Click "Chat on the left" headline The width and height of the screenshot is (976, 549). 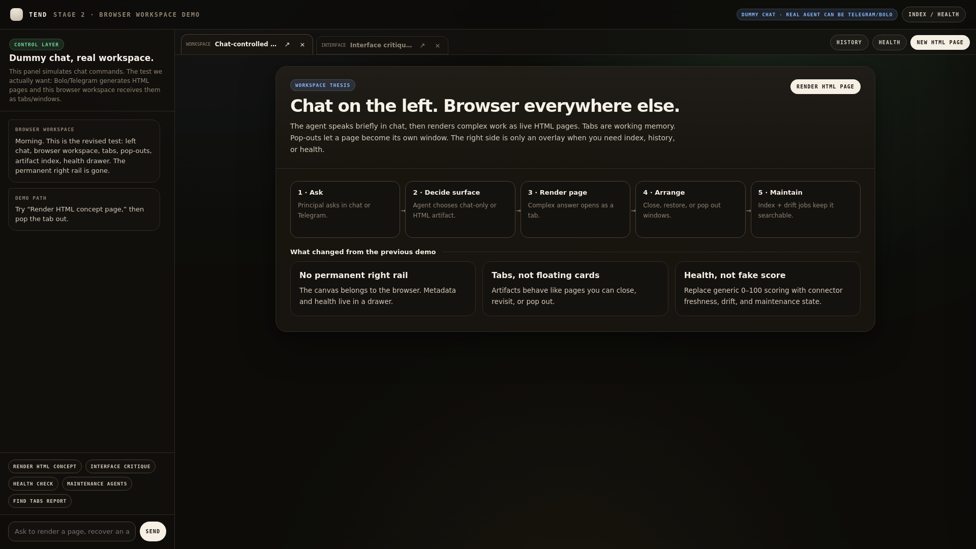pyautogui.click(x=485, y=106)
